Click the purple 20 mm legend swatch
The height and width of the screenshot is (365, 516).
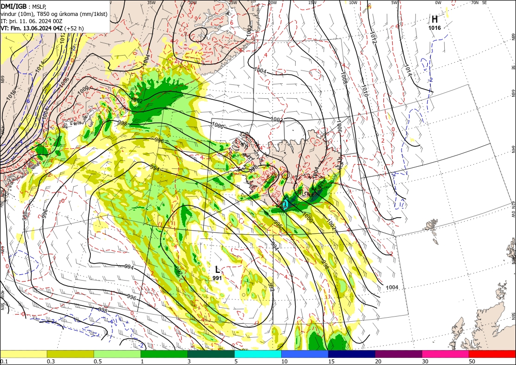pos(398,354)
